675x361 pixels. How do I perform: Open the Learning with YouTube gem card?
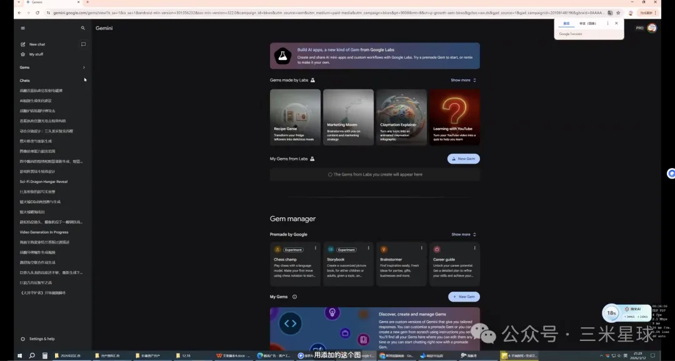coord(454,117)
